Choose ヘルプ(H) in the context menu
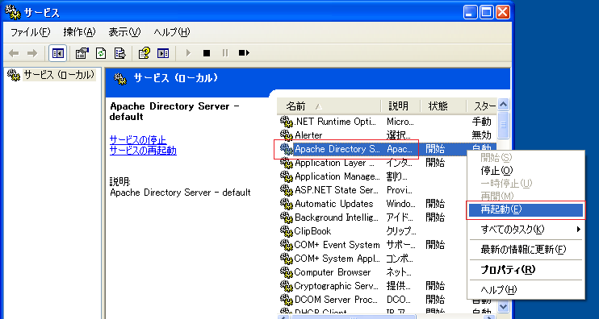 (526, 290)
